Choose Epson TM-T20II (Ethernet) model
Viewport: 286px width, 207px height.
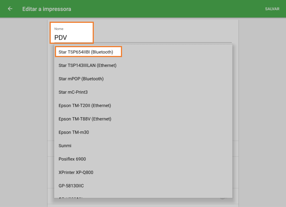[85, 105]
